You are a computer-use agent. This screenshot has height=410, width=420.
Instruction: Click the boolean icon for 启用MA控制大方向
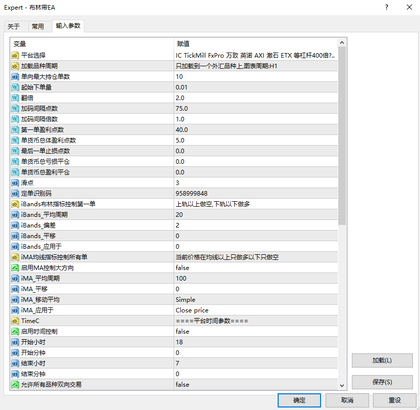tap(15, 267)
